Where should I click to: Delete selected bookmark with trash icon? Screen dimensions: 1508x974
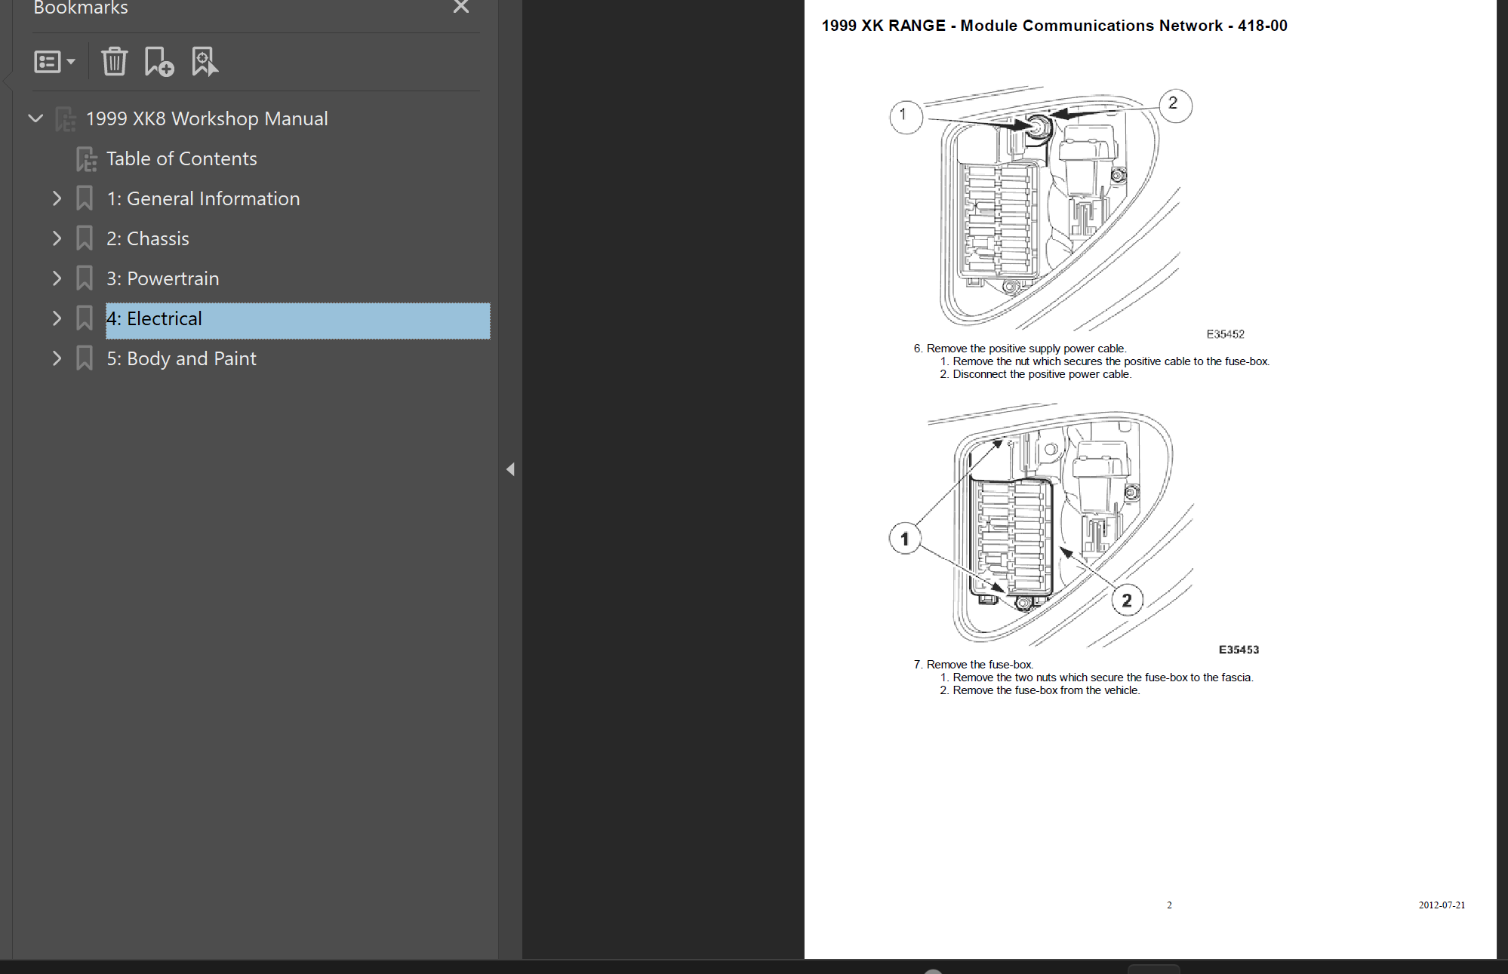(115, 62)
